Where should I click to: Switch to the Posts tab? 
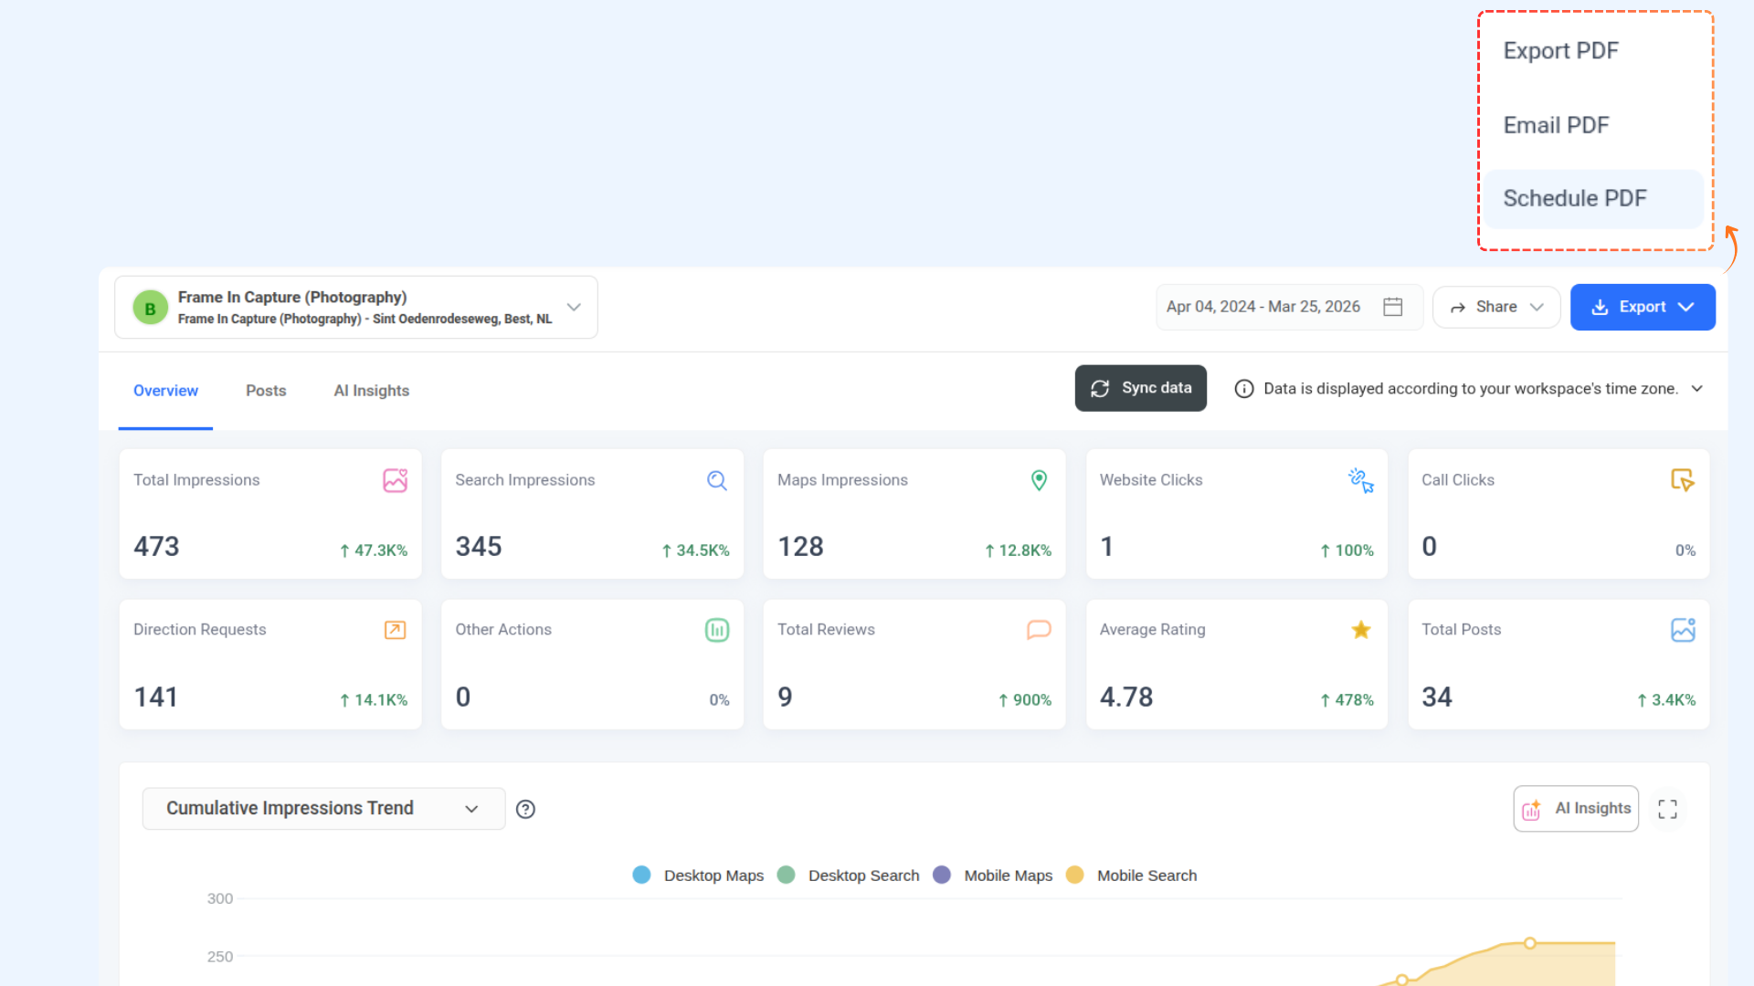click(x=266, y=391)
